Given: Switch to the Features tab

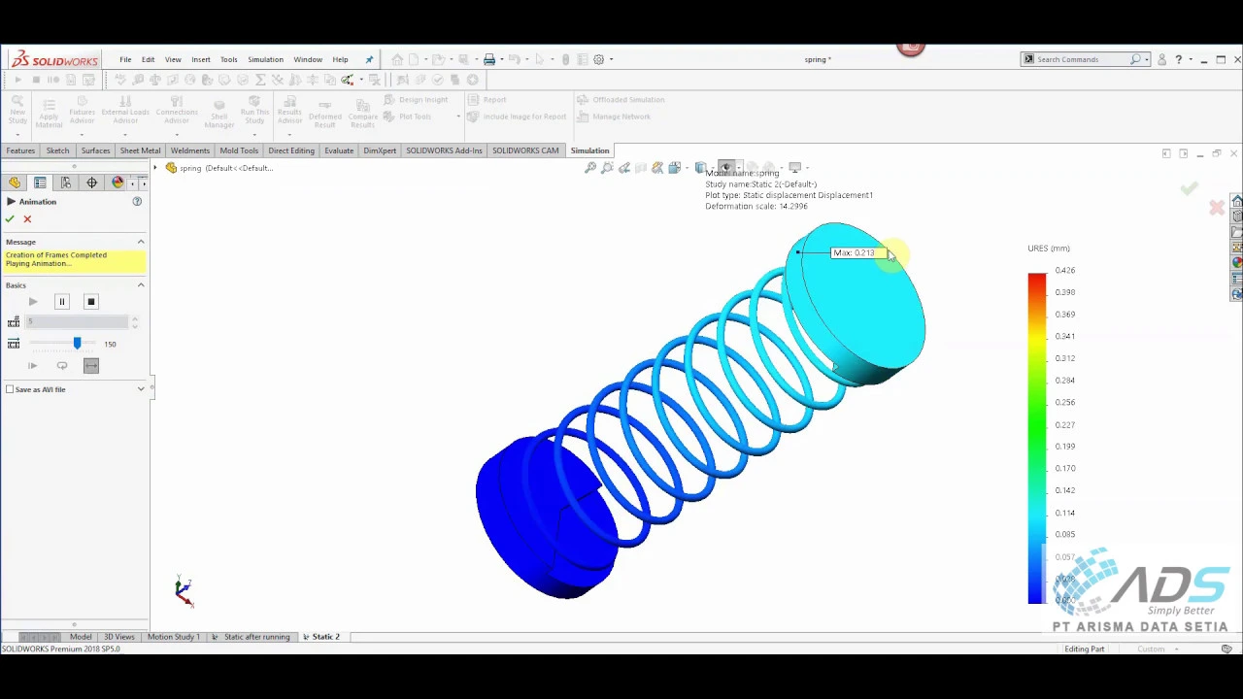Looking at the screenshot, I should click(20, 150).
